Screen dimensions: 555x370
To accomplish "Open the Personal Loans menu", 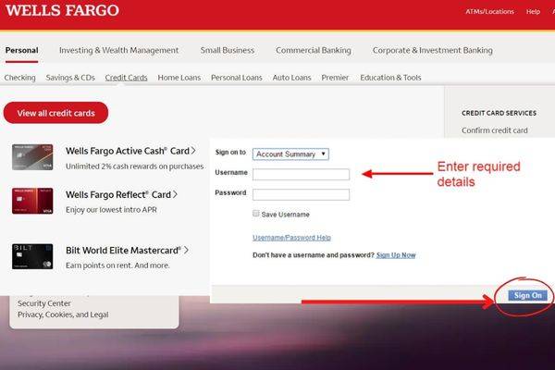I will tap(237, 78).
